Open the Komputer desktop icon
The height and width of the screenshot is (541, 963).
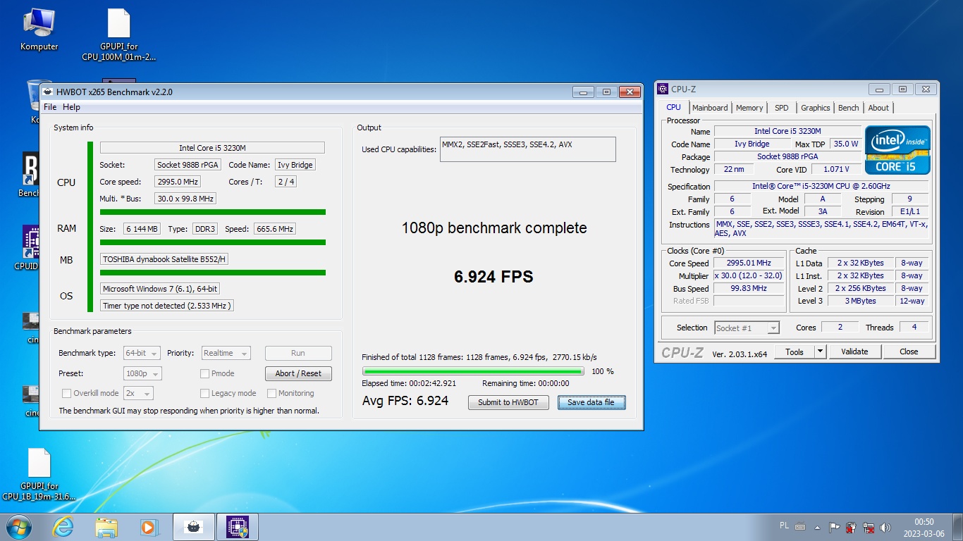(x=39, y=28)
